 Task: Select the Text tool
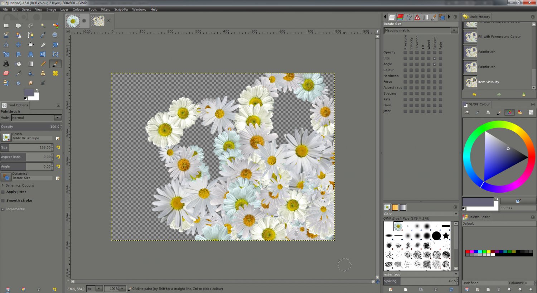(x=6, y=64)
